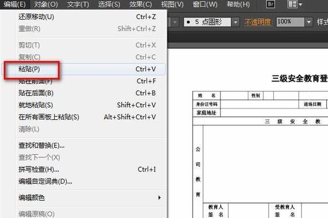
Task: Expand the arrange documents dropdown arrow
Action: [300, 5]
